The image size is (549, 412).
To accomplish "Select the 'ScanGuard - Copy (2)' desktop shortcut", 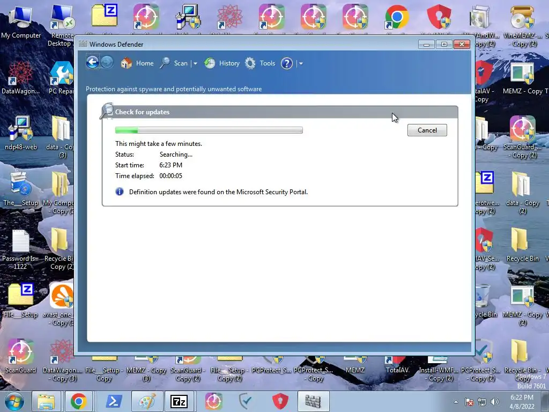I will tap(188, 370).
